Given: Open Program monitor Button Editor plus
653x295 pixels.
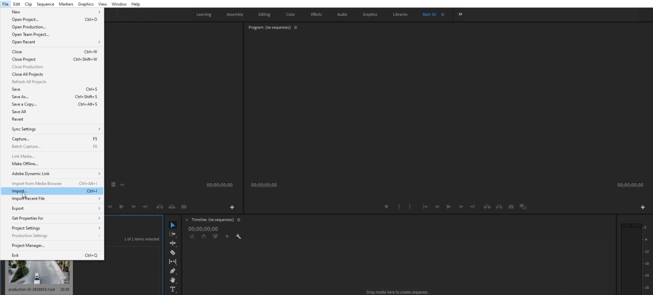Looking at the screenshot, I should (x=643, y=207).
